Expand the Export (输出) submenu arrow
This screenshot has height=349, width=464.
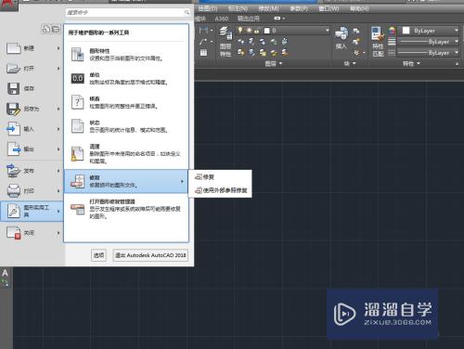tap(58, 149)
